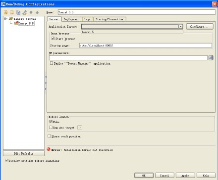This screenshot has height=180, width=218.
Task: Click the Name input field
Action: (x=137, y=12)
